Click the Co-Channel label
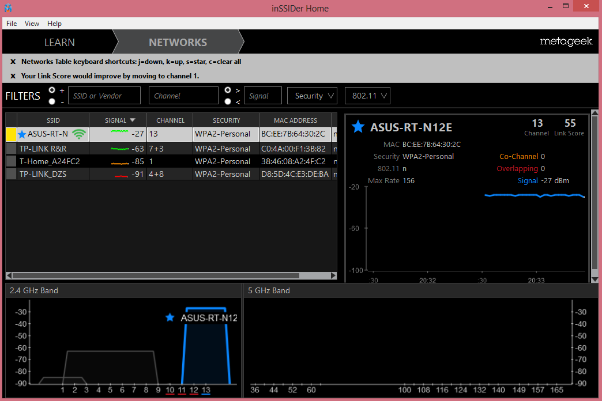The image size is (602, 401). [x=518, y=157]
